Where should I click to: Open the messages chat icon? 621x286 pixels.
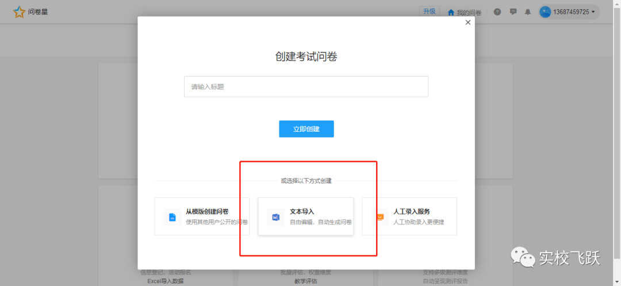(x=513, y=12)
